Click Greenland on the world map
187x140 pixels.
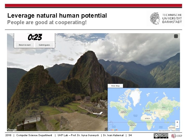pyautogui.click(x=136, y=97)
